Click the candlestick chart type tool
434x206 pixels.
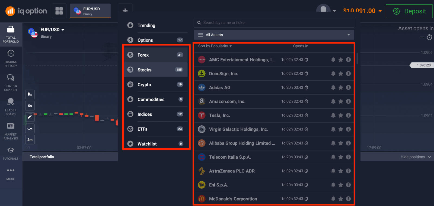30,94
